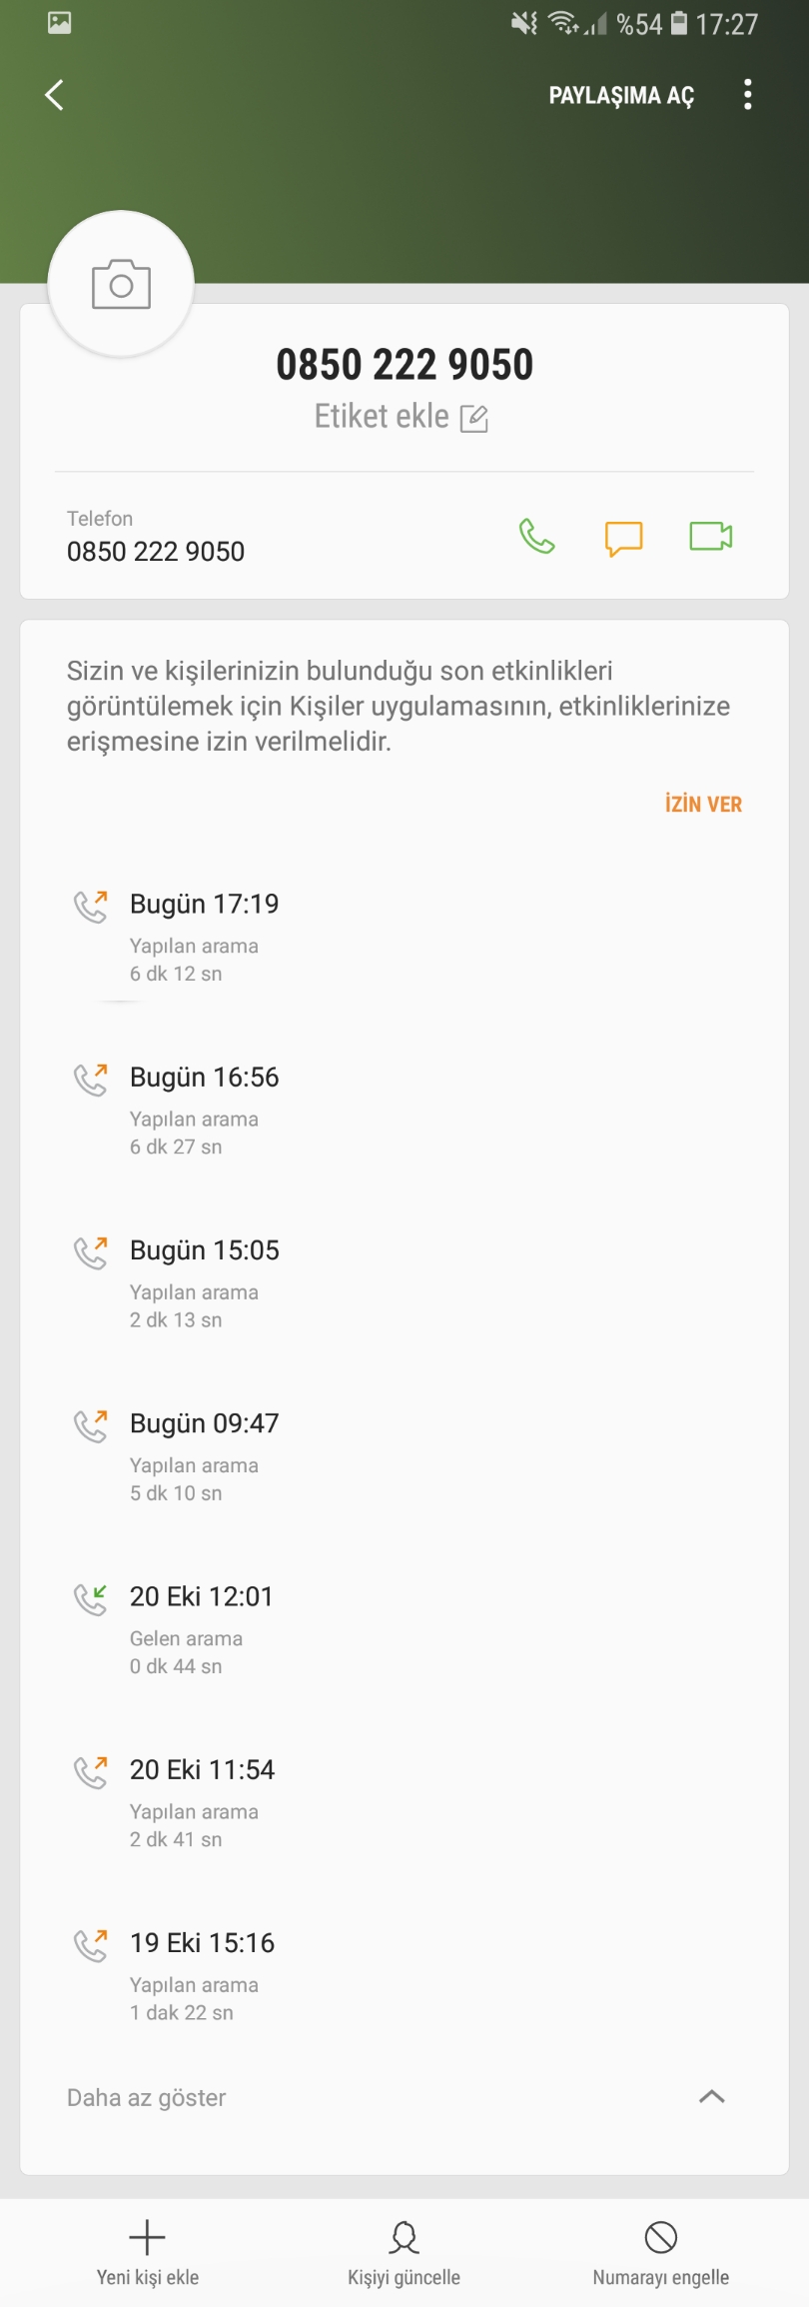The width and height of the screenshot is (809, 2307).
Task: Collapse the call list with the chevron arrow
Action: [712, 2097]
